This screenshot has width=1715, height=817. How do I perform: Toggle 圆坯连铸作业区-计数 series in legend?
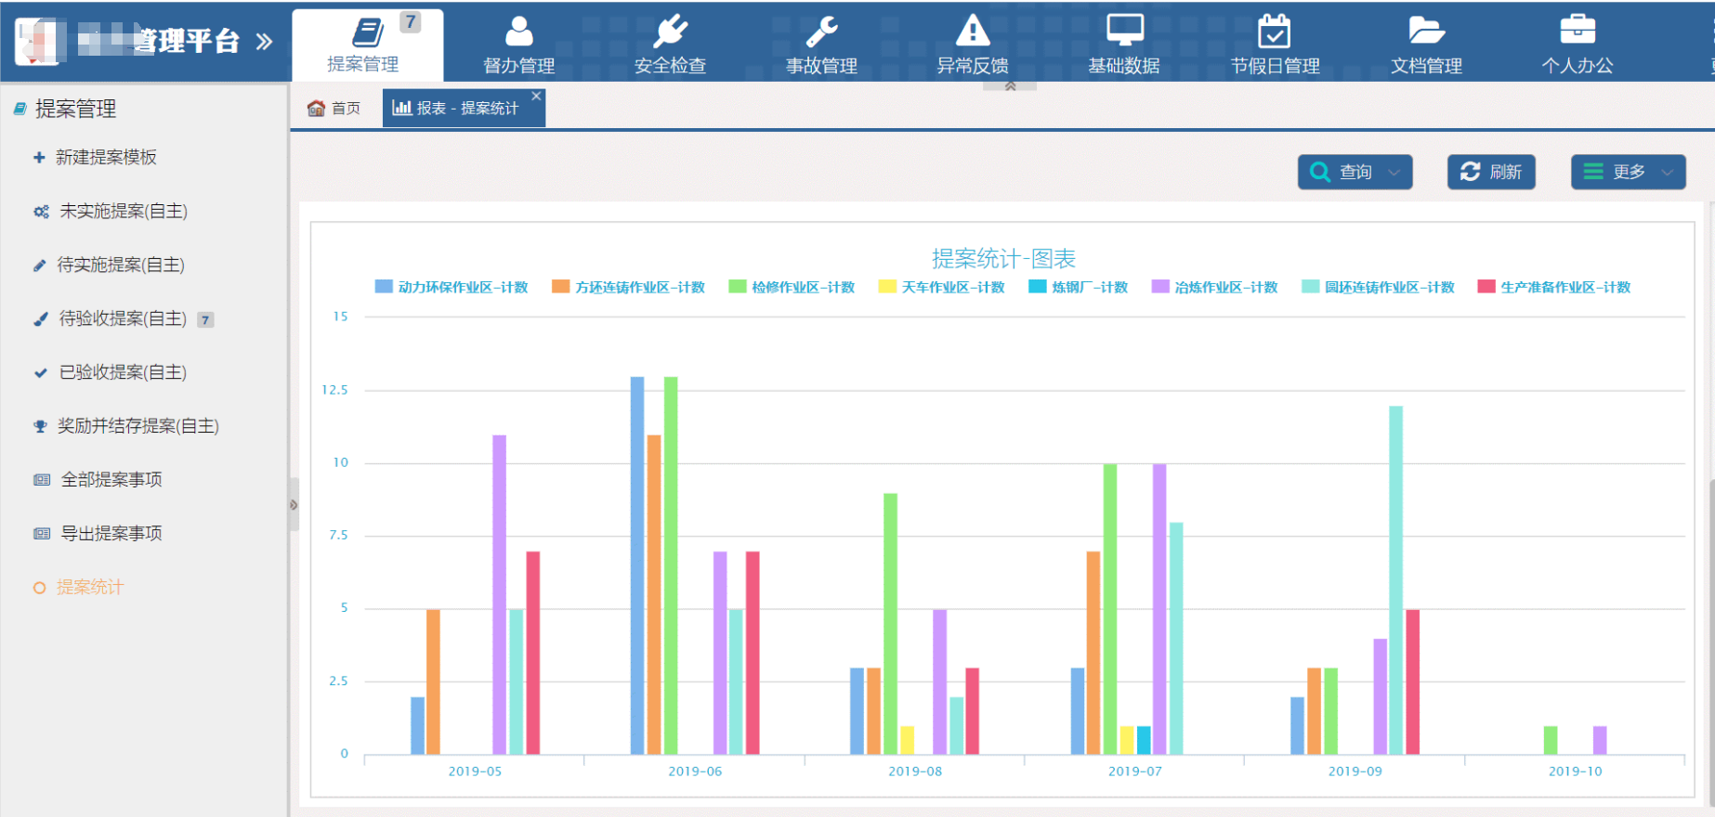click(x=1378, y=287)
